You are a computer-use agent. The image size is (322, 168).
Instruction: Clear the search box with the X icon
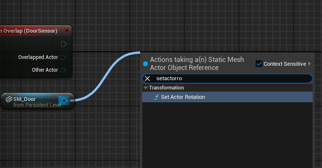click(147, 78)
